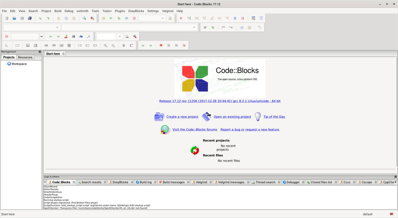Image resolution: width=398 pixels, height=218 pixels.
Task: Open the code completion scope dropdown
Action: pyautogui.click(x=57, y=27)
